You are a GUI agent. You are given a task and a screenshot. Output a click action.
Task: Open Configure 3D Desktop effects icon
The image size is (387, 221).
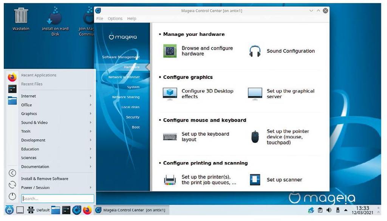coord(170,94)
